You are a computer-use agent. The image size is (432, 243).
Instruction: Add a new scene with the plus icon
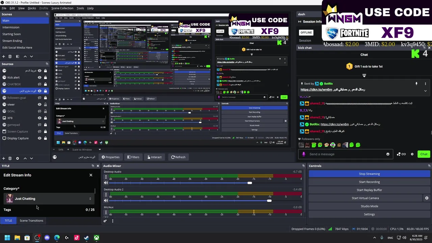coord(4,56)
